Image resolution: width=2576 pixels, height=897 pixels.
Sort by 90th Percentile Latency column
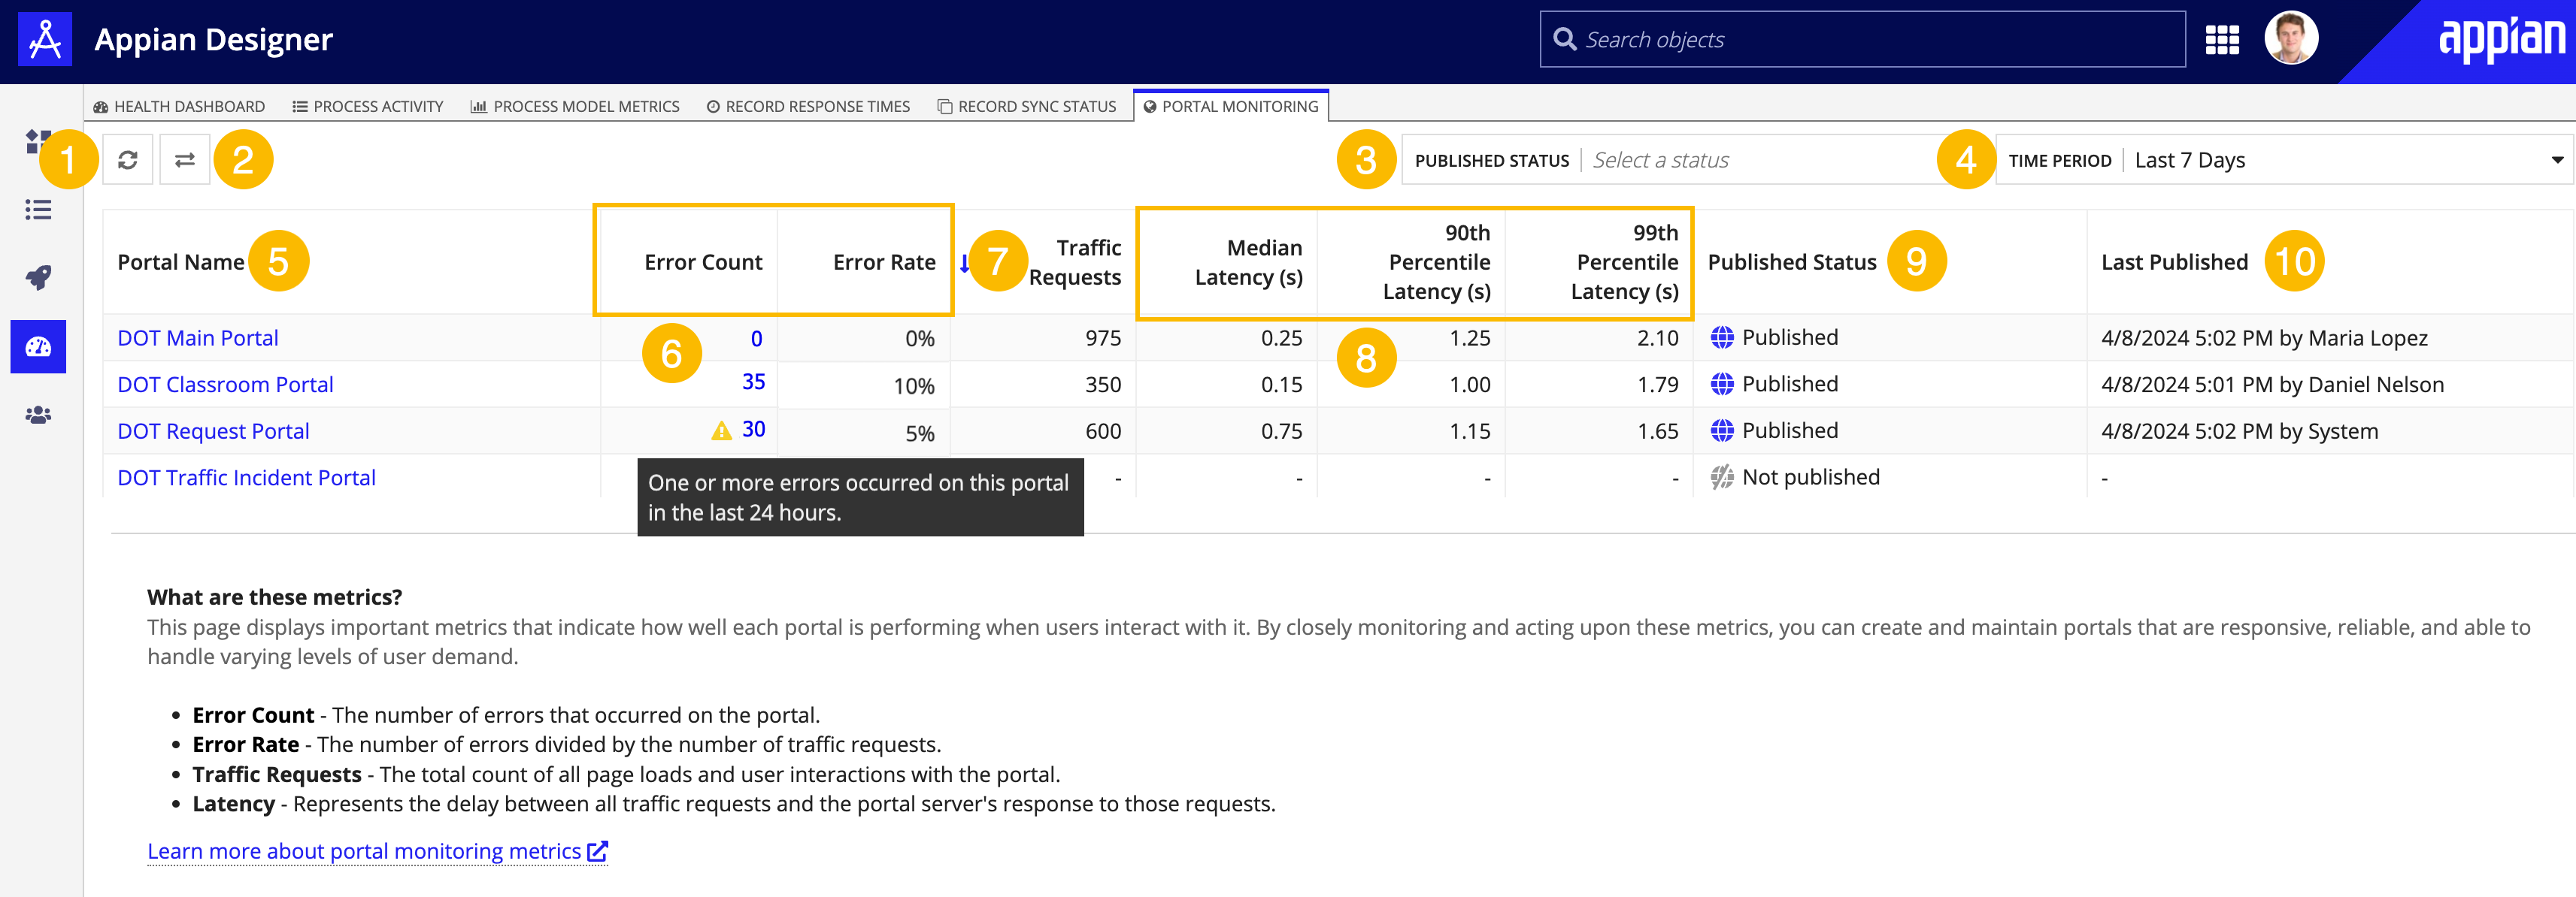click(x=1437, y=261)
